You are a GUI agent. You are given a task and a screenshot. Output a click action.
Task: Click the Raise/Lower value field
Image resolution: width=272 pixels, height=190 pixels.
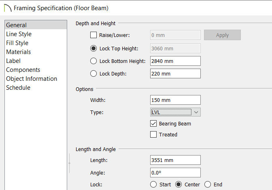point(175,35)
